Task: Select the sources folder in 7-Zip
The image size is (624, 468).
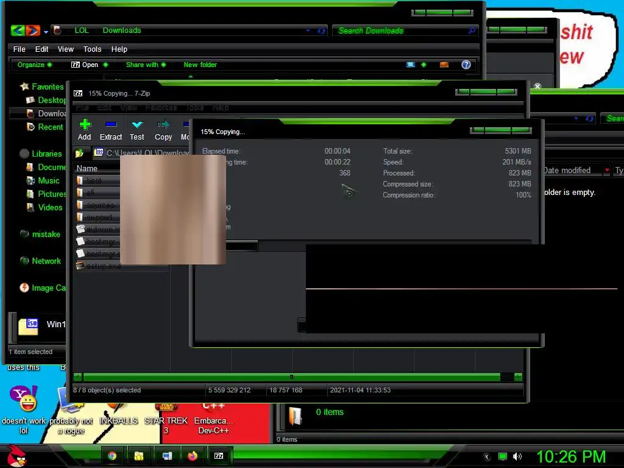Action: click(97, 205)
